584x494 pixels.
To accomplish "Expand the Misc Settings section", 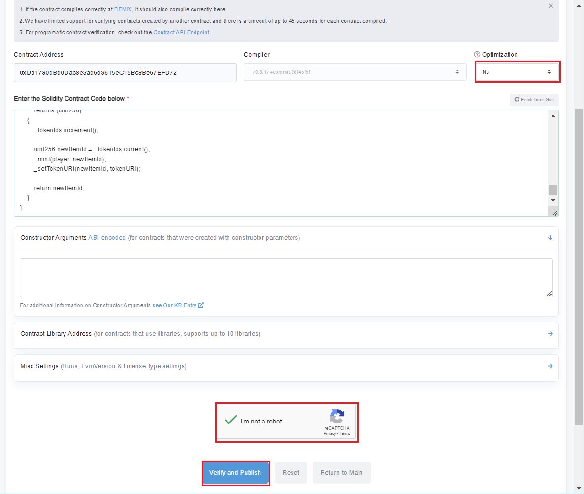I will 550,366.
